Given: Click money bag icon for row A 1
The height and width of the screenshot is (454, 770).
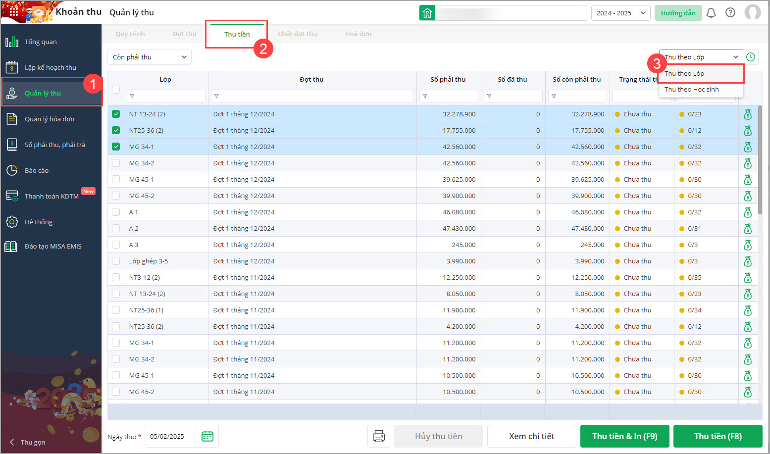Looking at the screenshot, I should 748,212.
